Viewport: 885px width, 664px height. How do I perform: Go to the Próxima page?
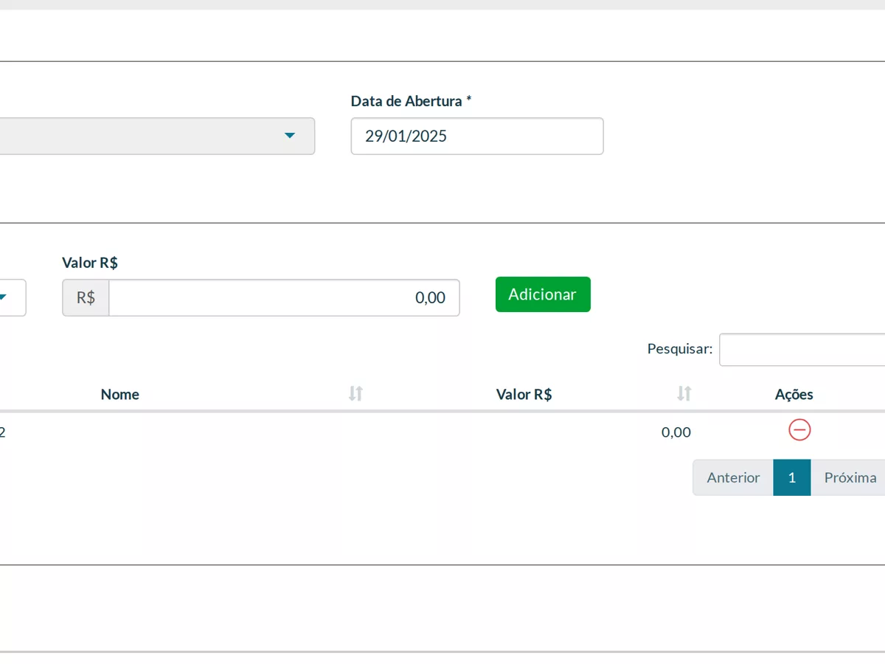pos(850,477)
